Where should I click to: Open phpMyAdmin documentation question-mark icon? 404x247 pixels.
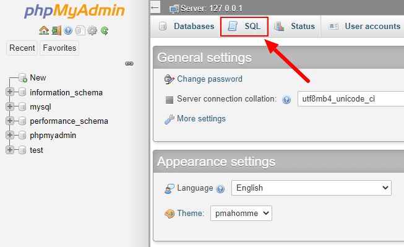pos(68,31)
